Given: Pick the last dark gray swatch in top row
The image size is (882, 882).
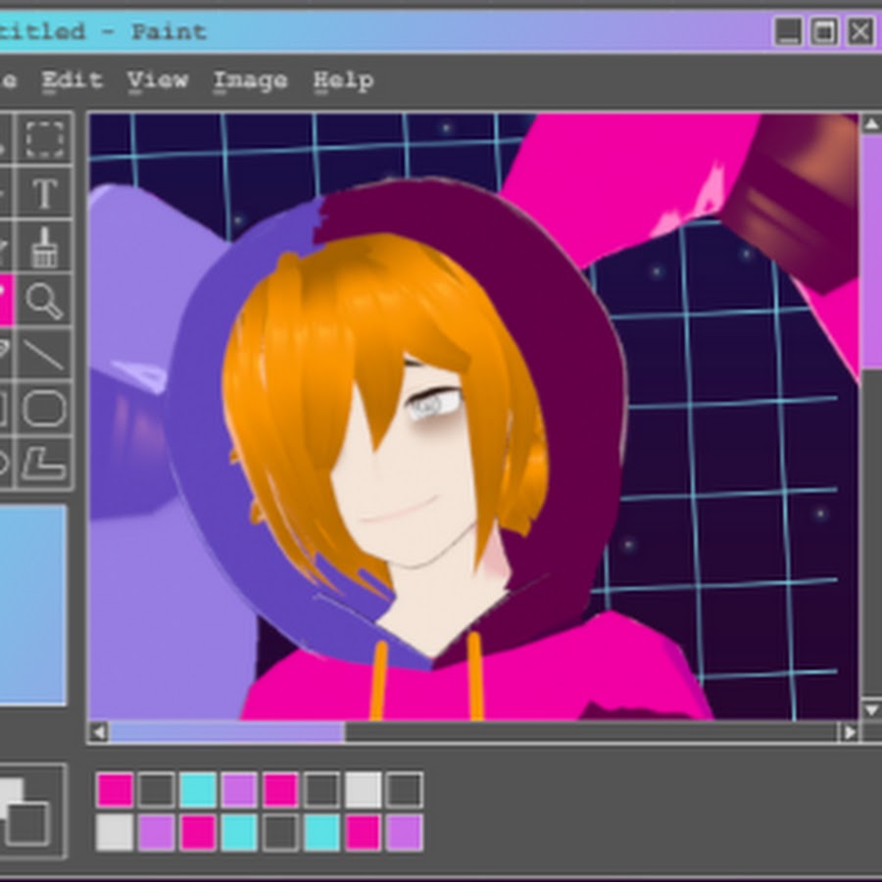Looking at the screenshot, I should pyautogui.click(x=405, y=790).
